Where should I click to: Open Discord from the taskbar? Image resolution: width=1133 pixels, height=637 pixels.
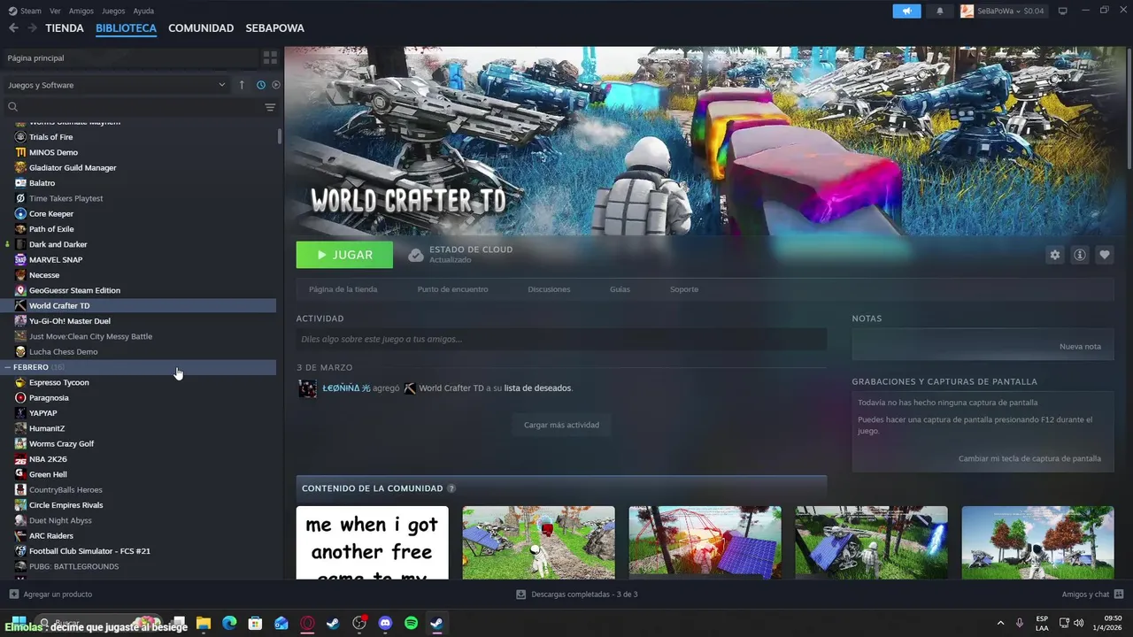385,623
